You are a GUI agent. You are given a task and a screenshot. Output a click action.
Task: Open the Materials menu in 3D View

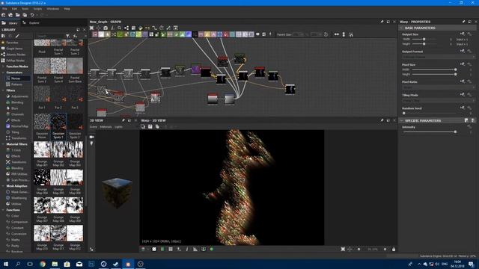[x=106, y=127]
